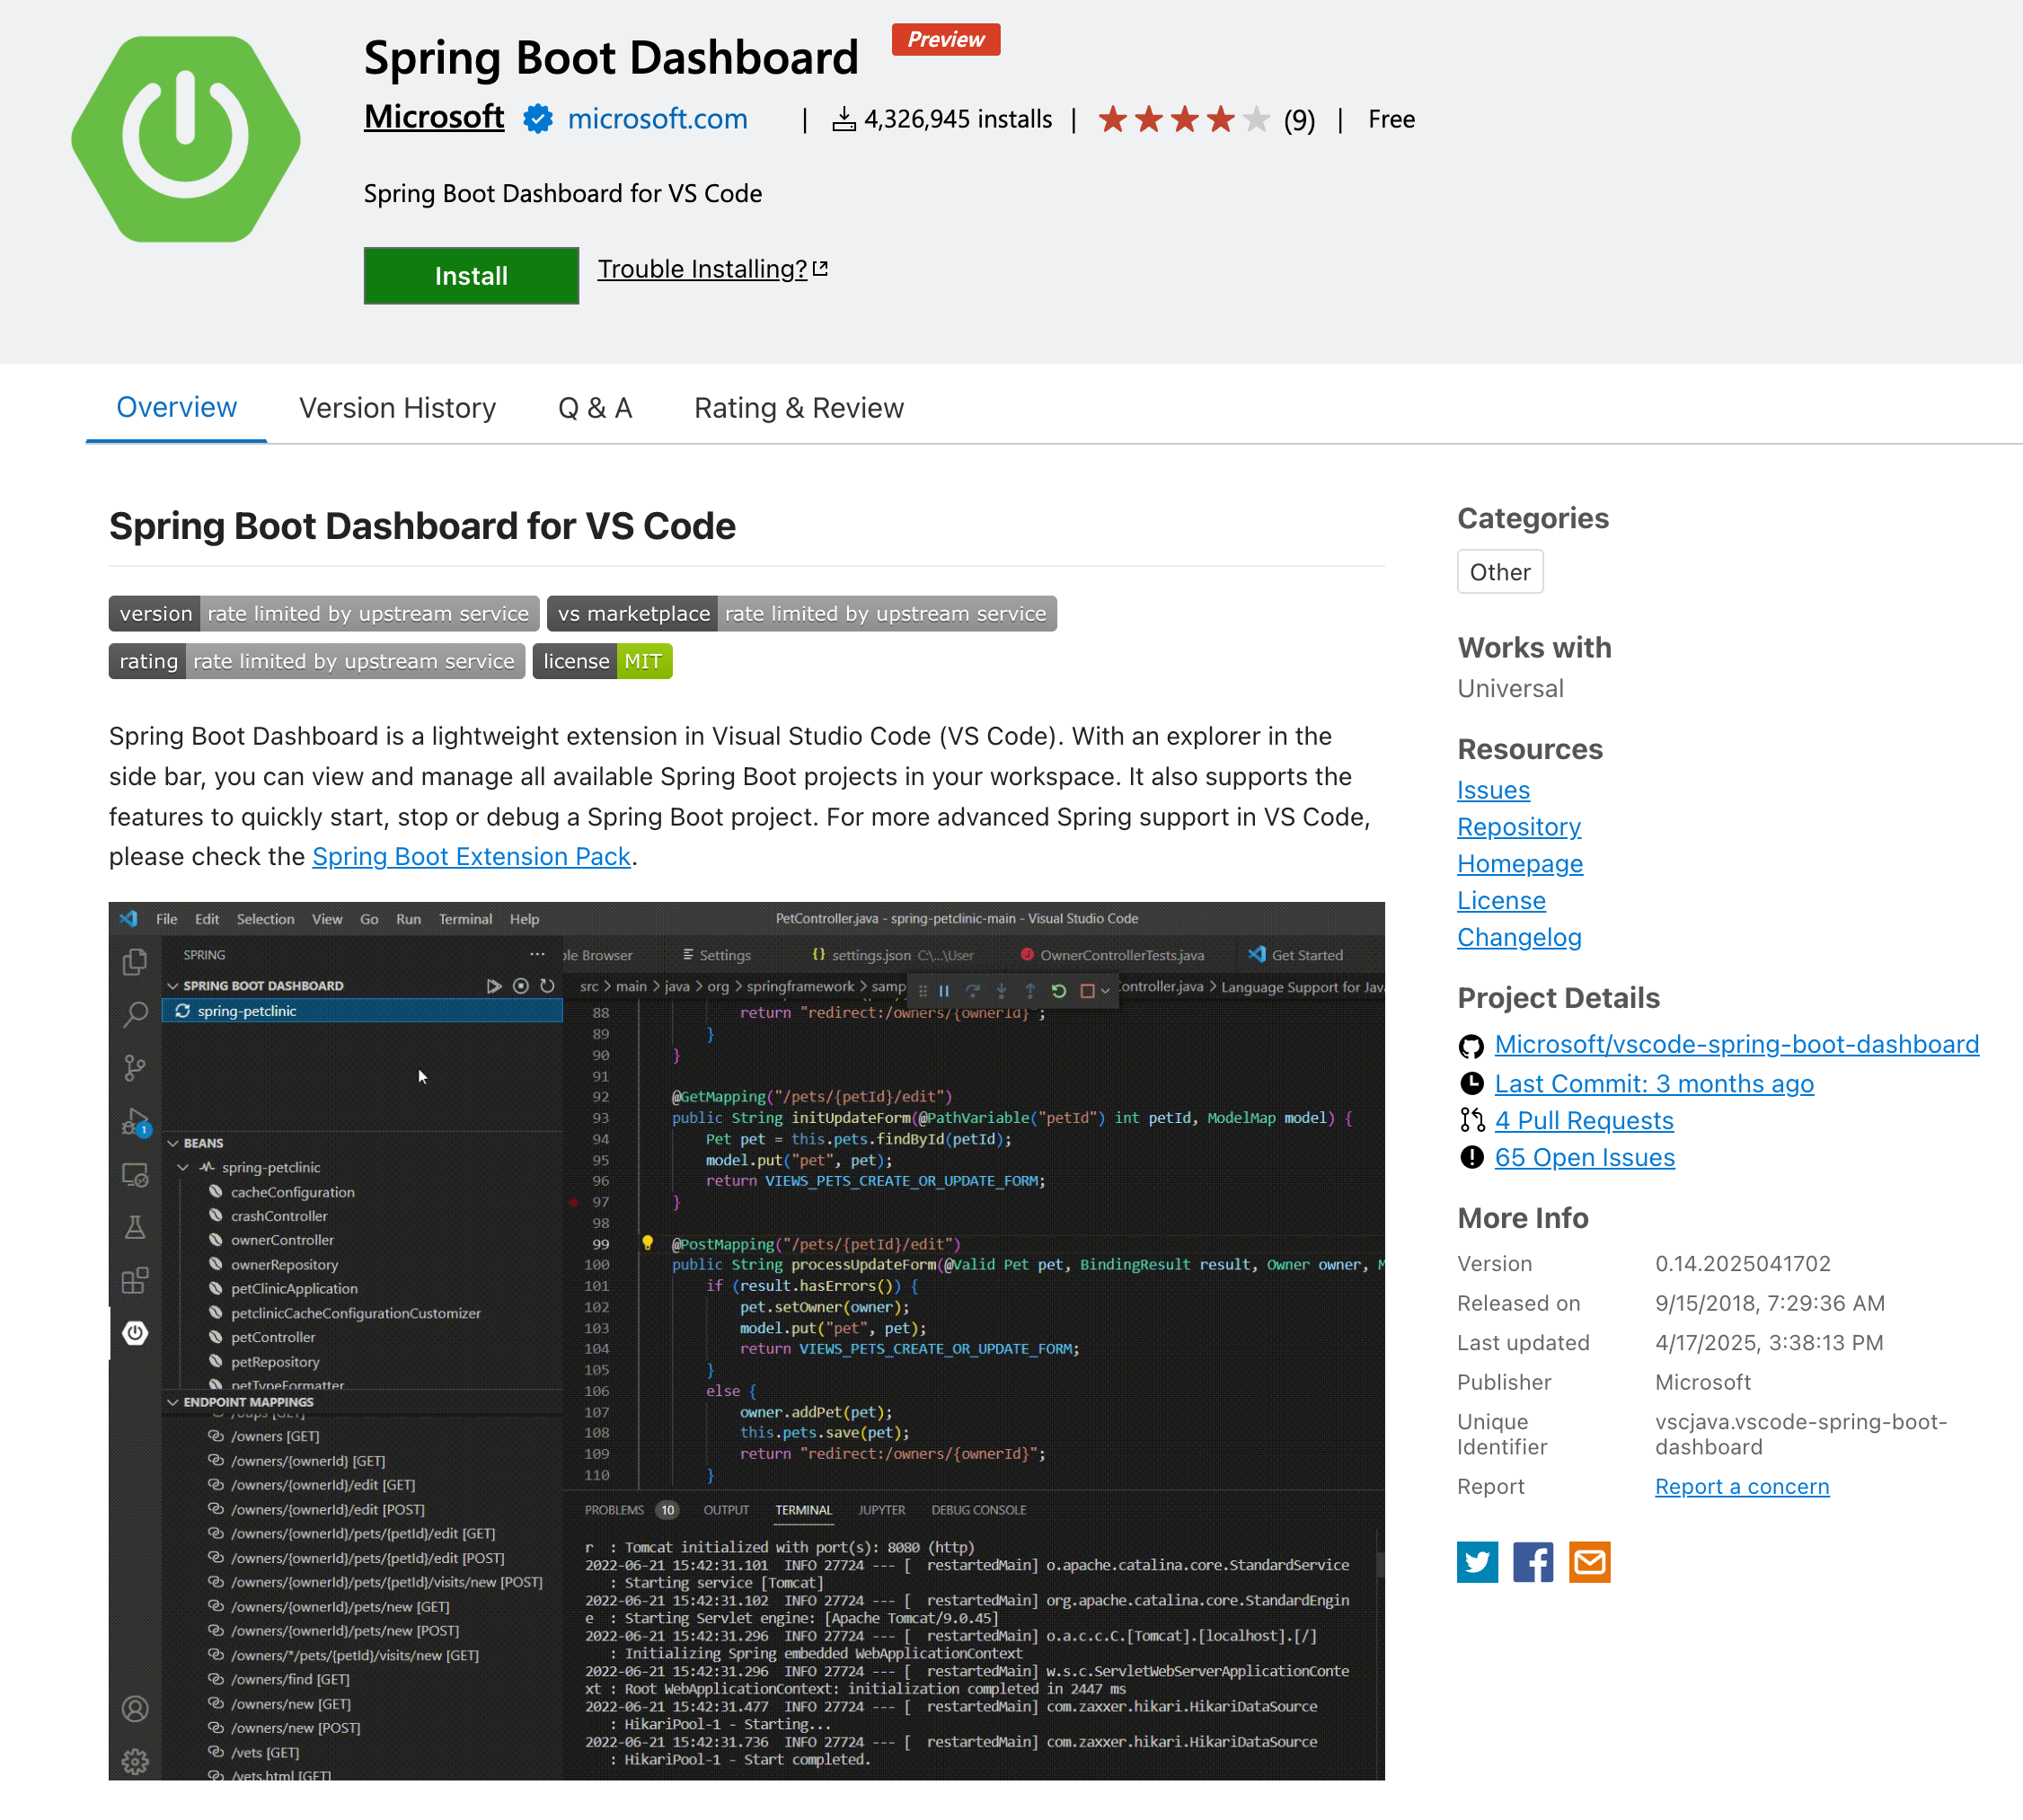Screen dimensions: 2023x1820
Task: Click the verified publisher badge icon
Action: click(538, 119)
